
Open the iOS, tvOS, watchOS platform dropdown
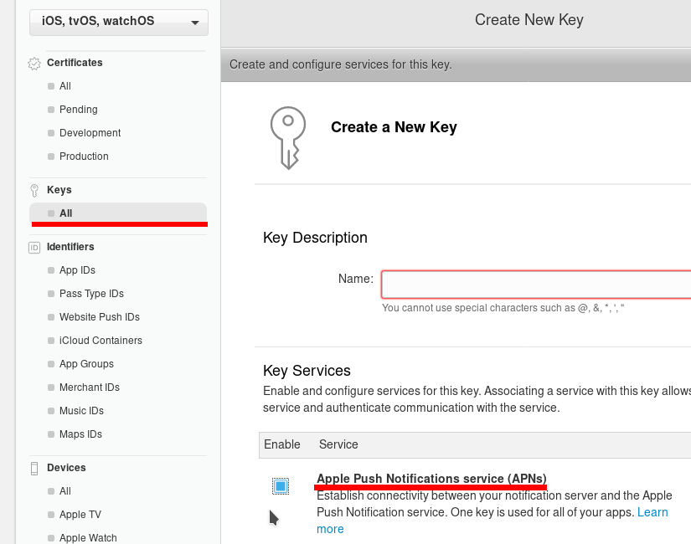[118, 22]
